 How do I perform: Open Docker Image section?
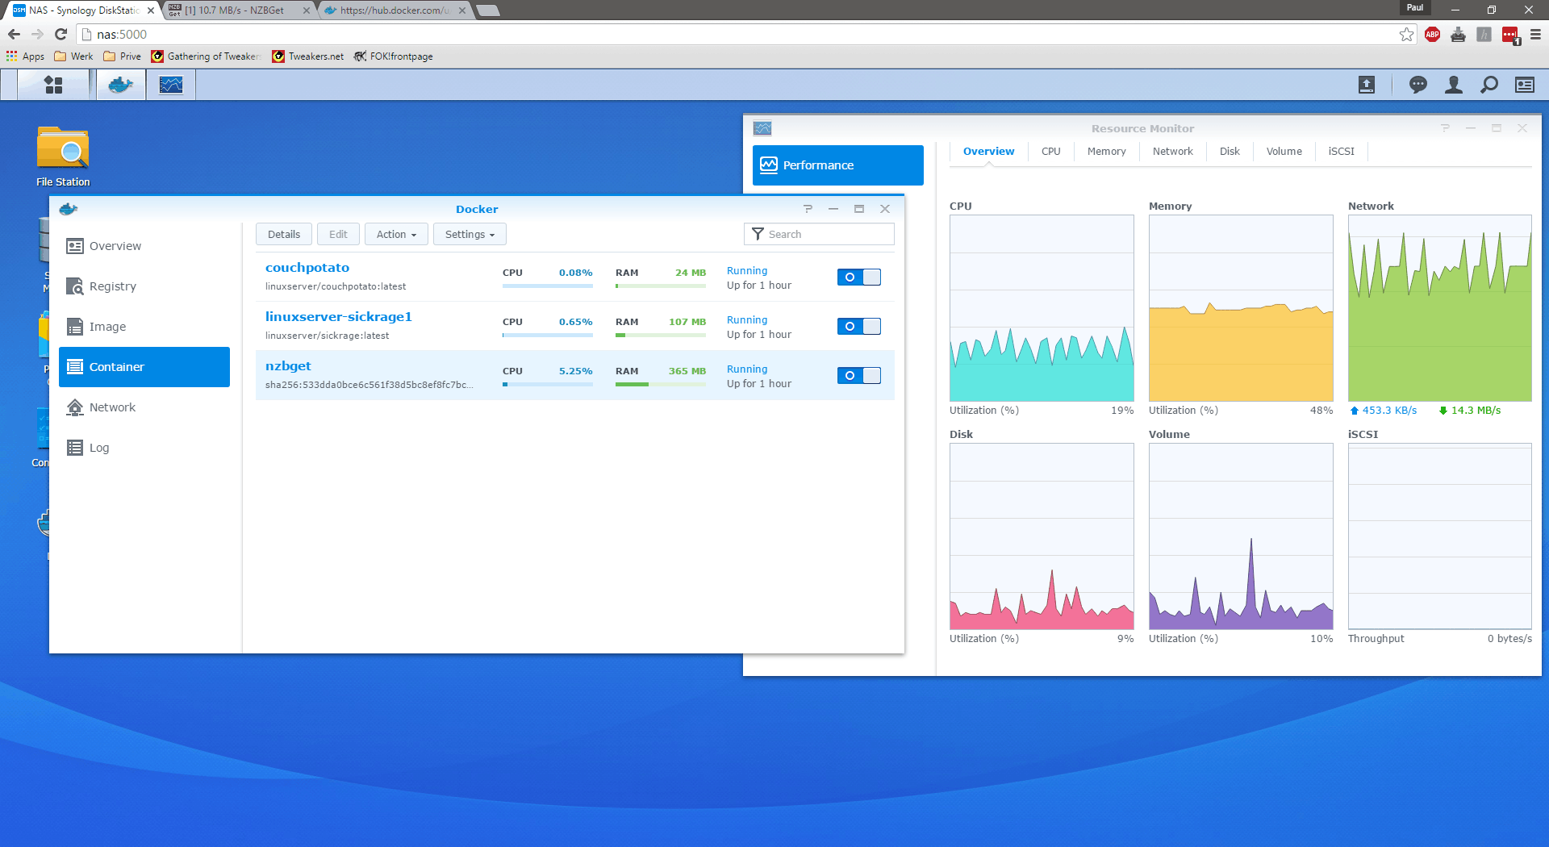click(144, 327)
